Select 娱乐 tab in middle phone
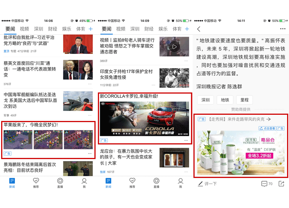289x208 pixels. click(163, 29)
